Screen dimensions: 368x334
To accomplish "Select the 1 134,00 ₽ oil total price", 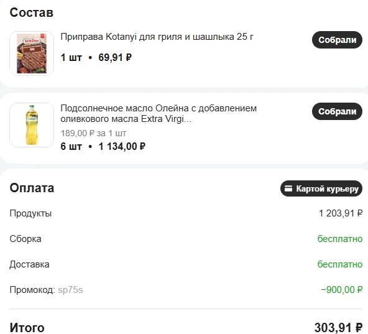I will coord(122,147).
